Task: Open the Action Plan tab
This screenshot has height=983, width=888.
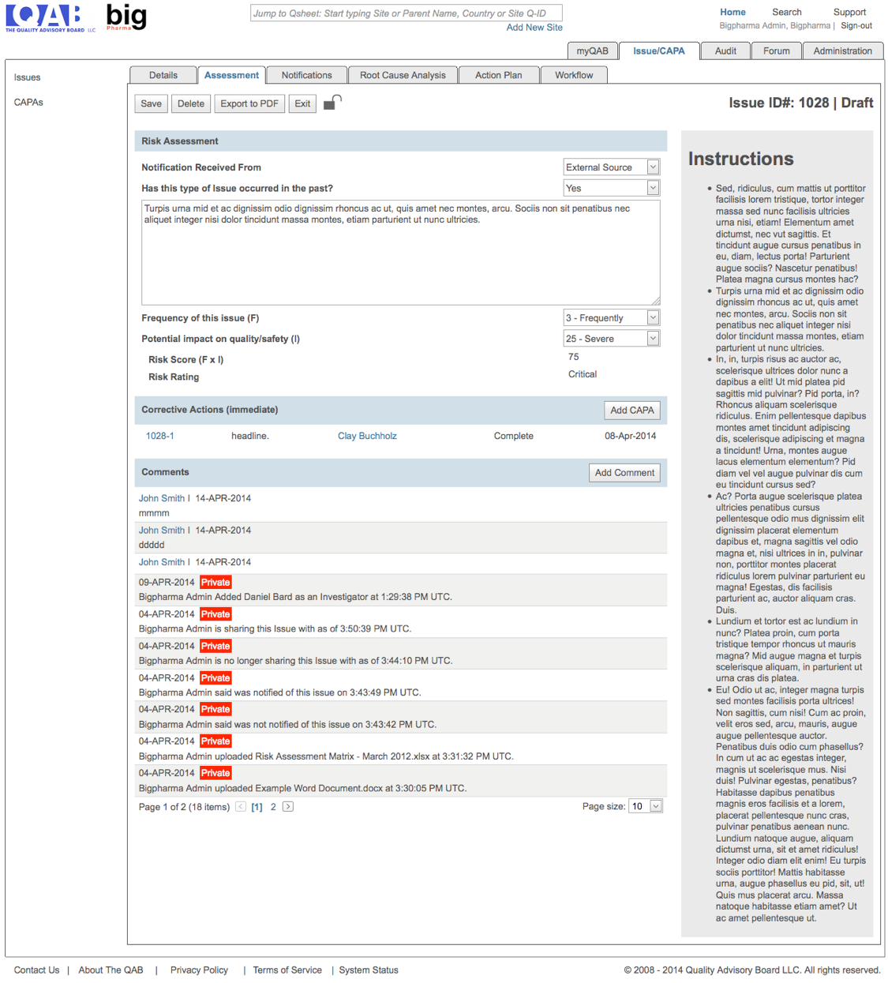Action: coord(498,75)
